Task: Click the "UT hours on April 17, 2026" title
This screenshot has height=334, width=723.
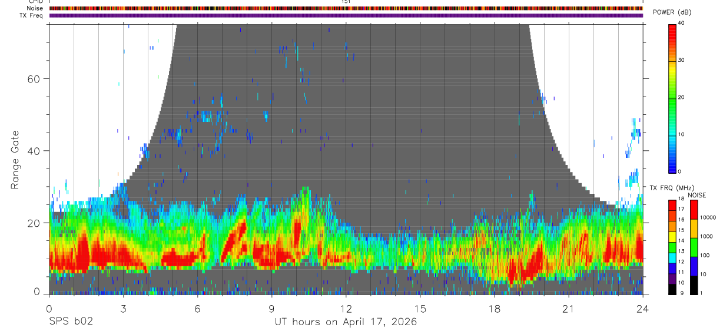Action: [346, 322]
